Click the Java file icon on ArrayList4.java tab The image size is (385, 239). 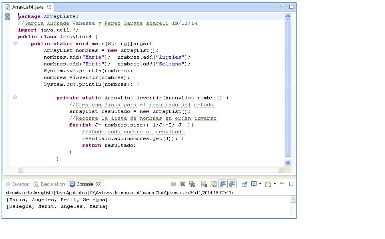click(x=8, y=7)
